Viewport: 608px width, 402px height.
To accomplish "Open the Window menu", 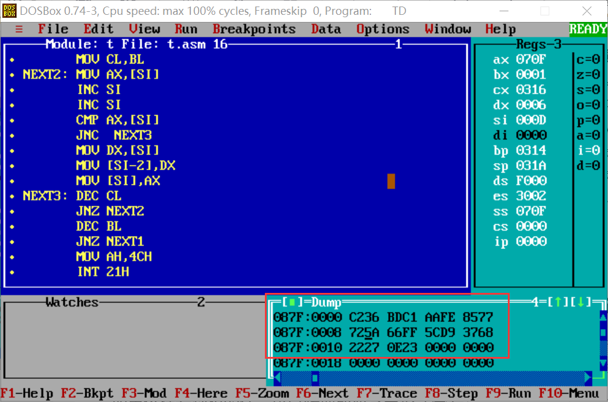I will 448,29.
